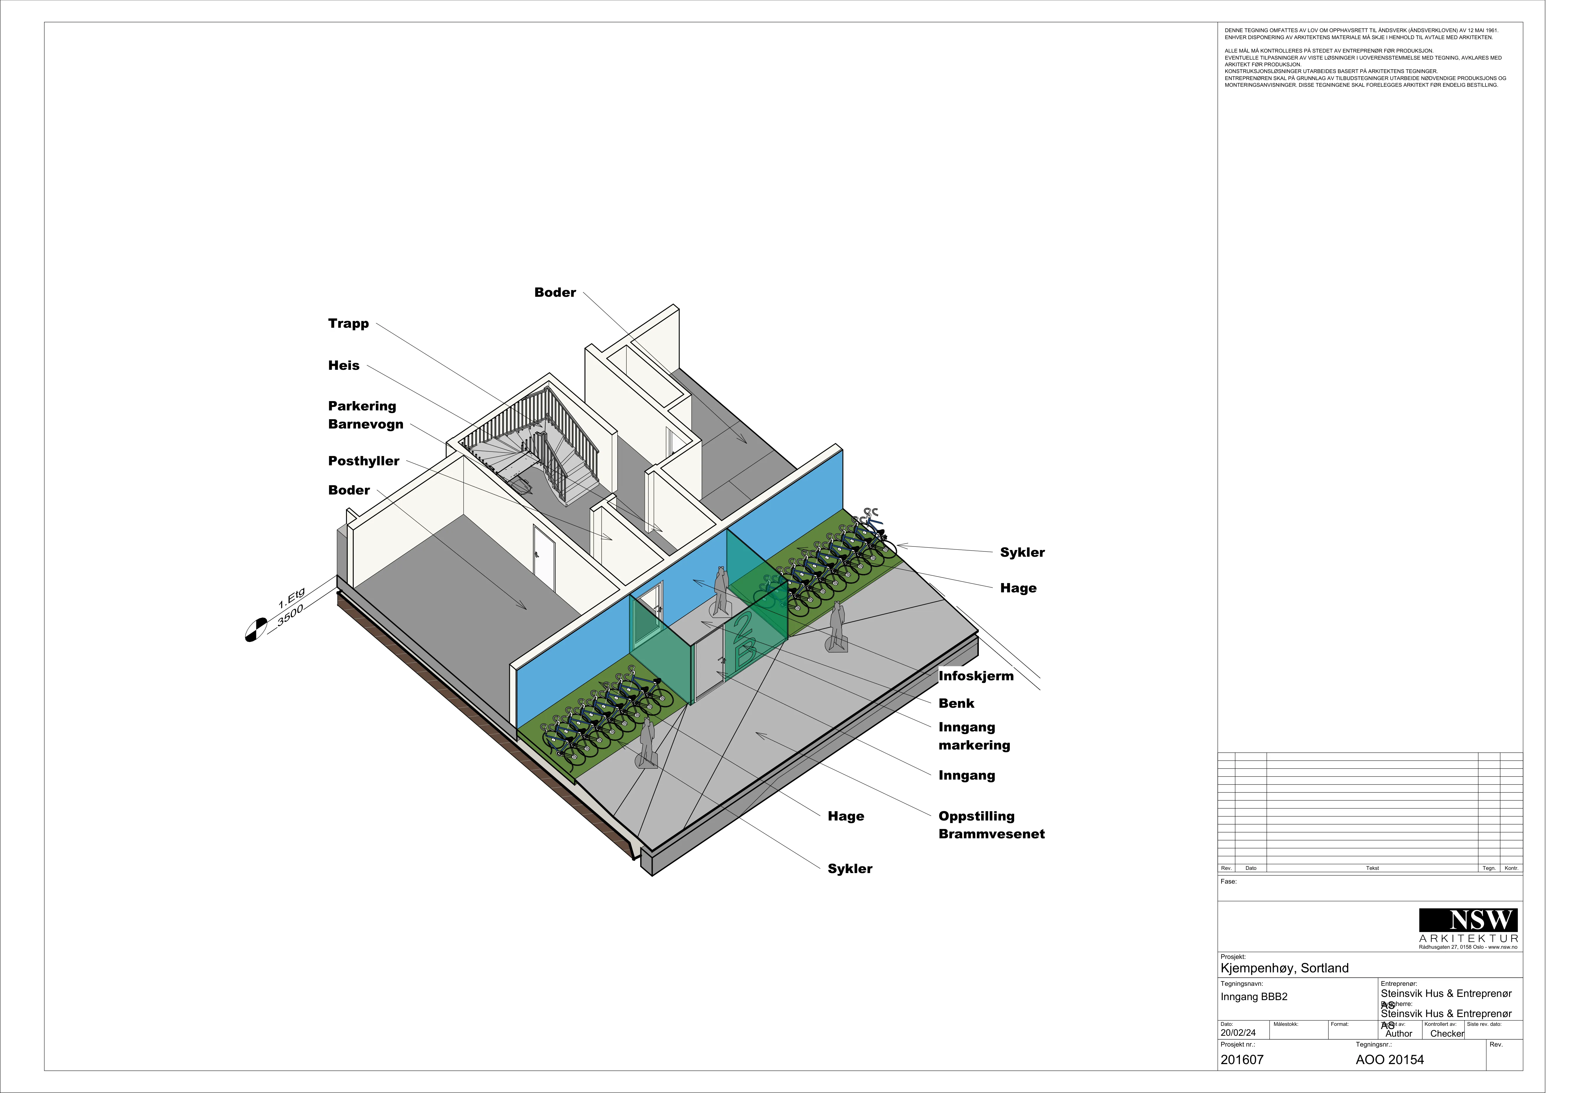Screen dimensions: 1583x1093
Task: Click the Parkering Barnevogn label
Action: 366,415
